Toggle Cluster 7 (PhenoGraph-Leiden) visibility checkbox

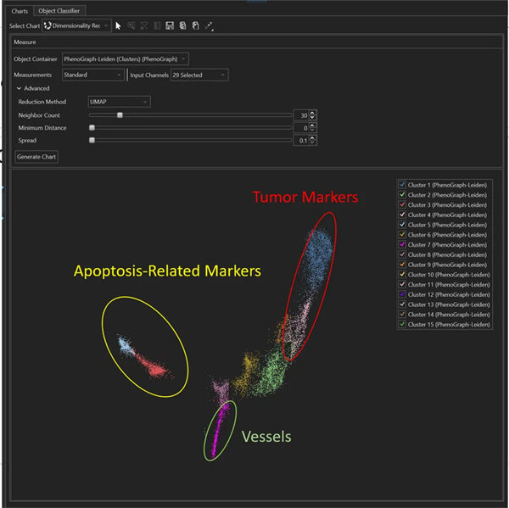401,244
